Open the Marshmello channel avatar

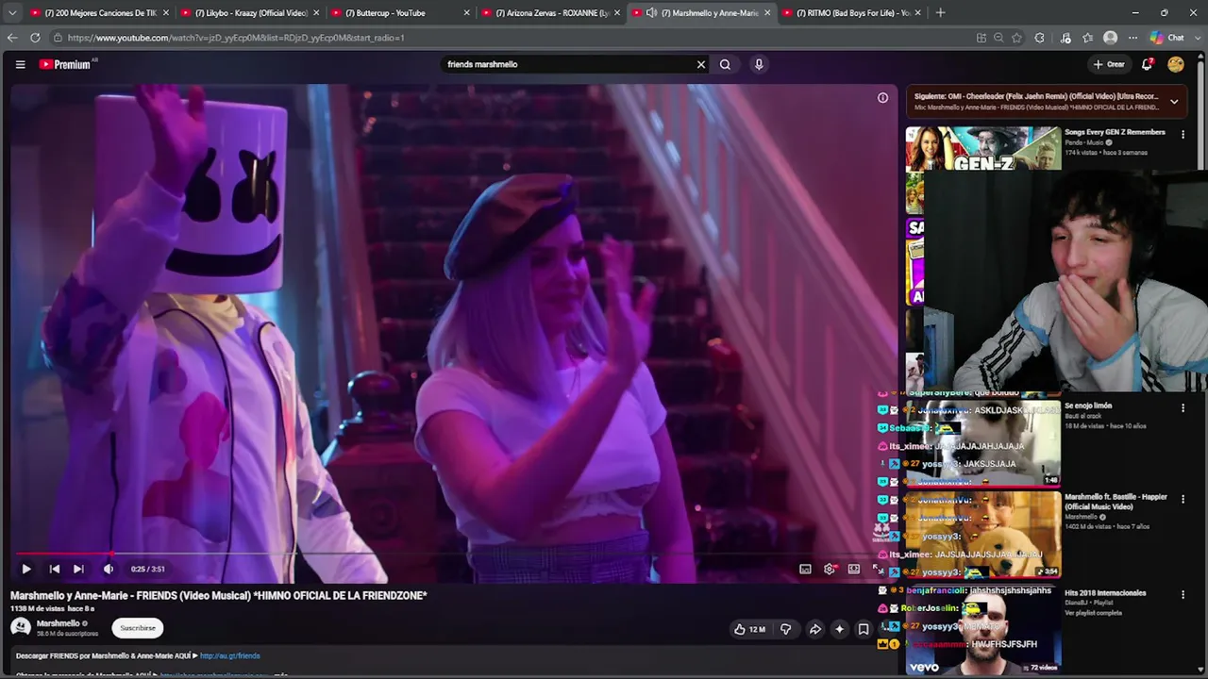[20, 627]
